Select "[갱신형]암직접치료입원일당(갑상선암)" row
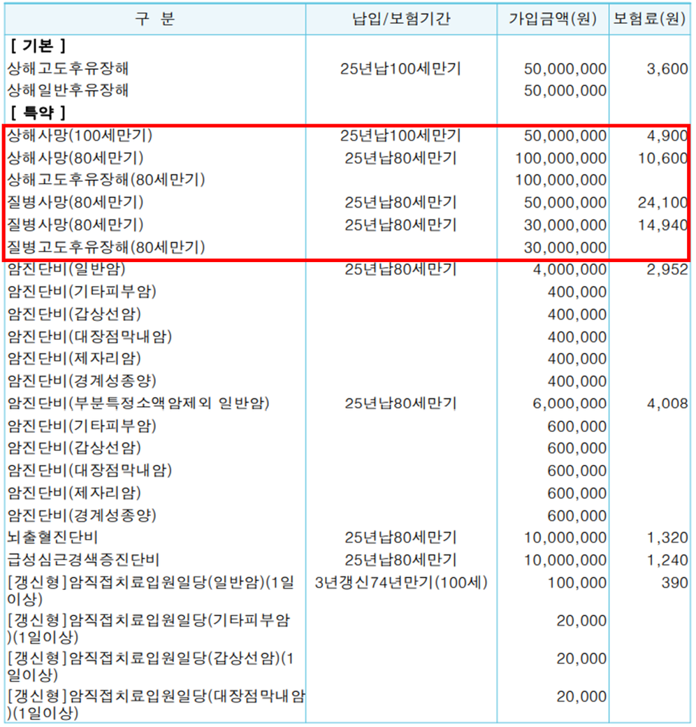 [152, 667]
